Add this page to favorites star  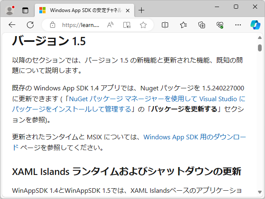[143, 25]
